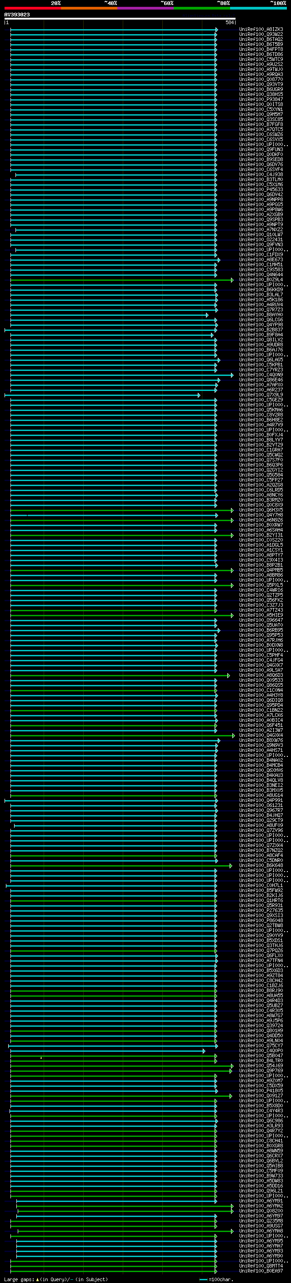Click the =100char scale legend
The width and height of the screenshot is (291, 1283).
click(x=216, y=1279)
